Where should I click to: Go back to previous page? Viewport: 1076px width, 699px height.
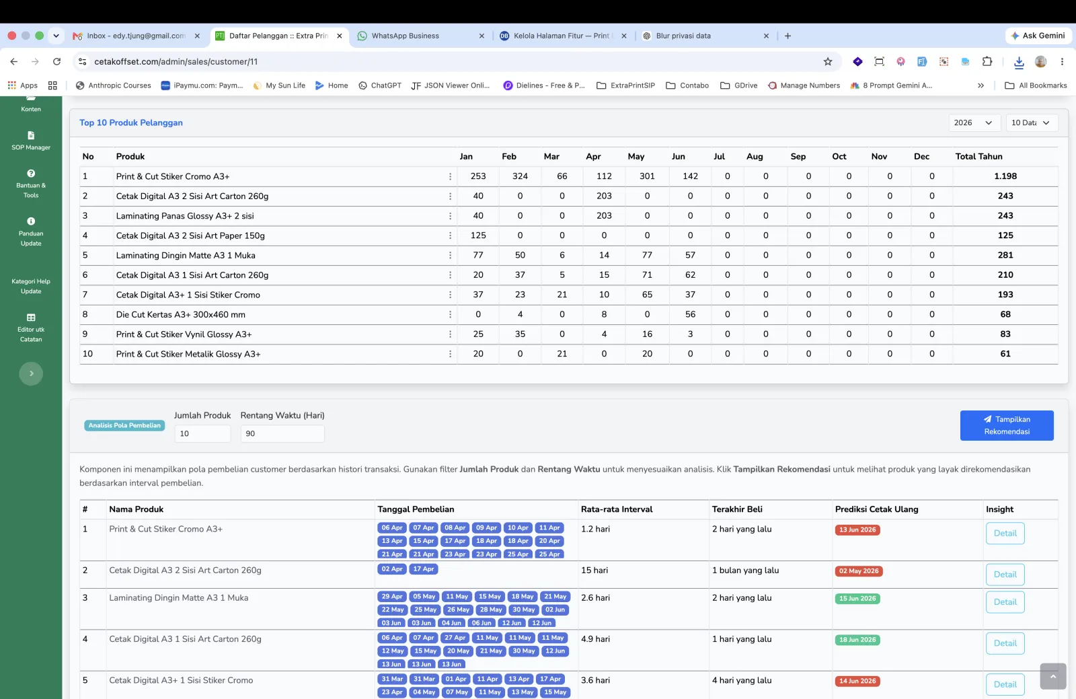click(14, 61)
